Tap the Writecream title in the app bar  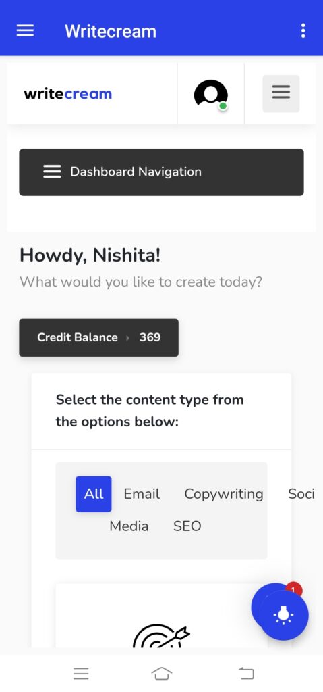pos(110,31)
